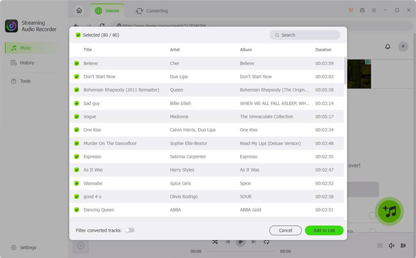Click the Cancel button
This screenshot has height=258, width=416.
pos(285,230)
